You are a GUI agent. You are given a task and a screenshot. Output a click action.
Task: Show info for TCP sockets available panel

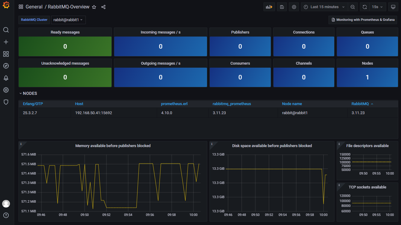tap(339, 185)
